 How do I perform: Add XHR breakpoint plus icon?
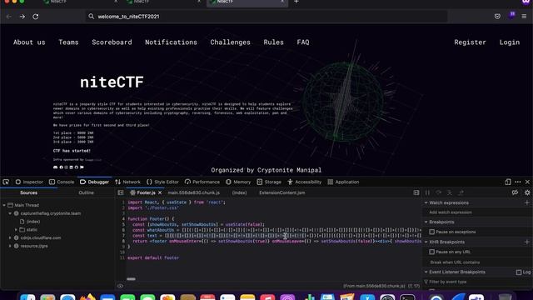pos(527,242)
